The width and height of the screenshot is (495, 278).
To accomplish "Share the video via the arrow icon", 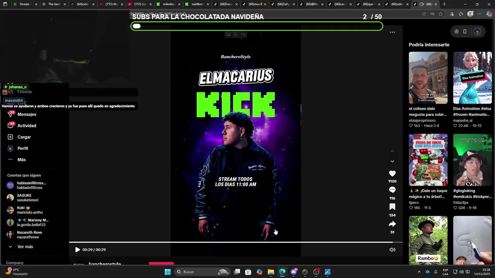I will 392,224.
